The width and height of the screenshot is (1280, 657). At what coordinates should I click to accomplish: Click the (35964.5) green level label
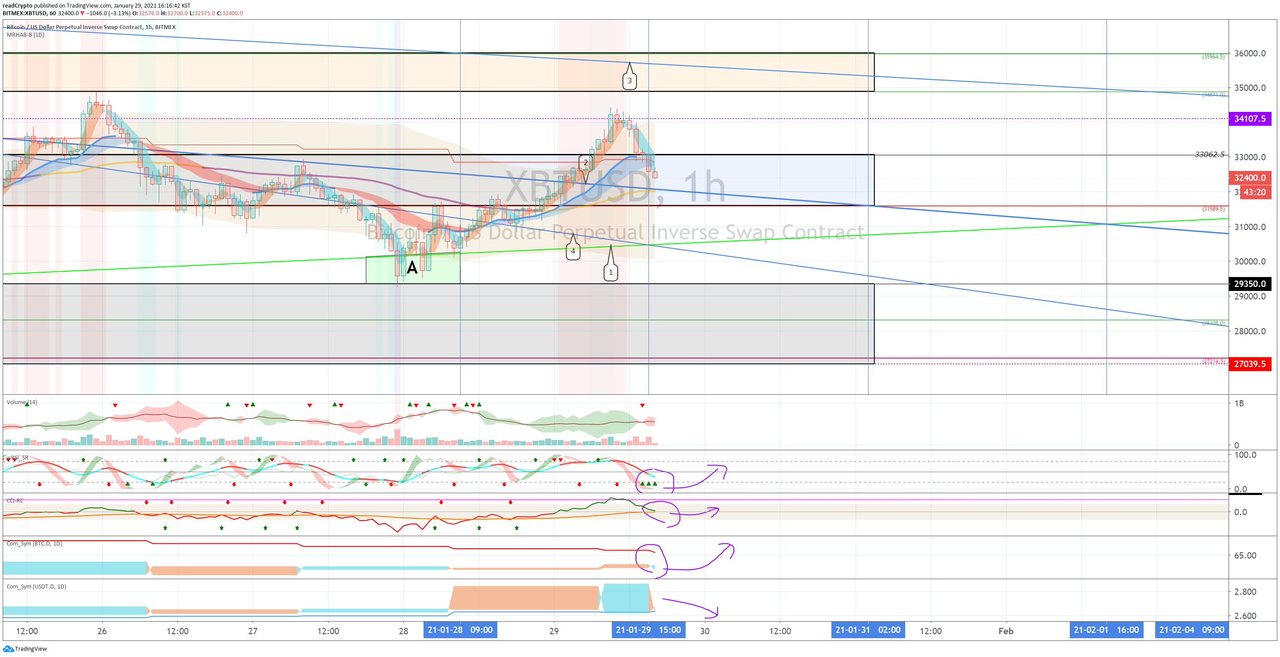(1213, 57)
